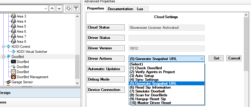Click the Automatic Updates property label
This screenshot has height=107, width=251.
tap(106, 69)
